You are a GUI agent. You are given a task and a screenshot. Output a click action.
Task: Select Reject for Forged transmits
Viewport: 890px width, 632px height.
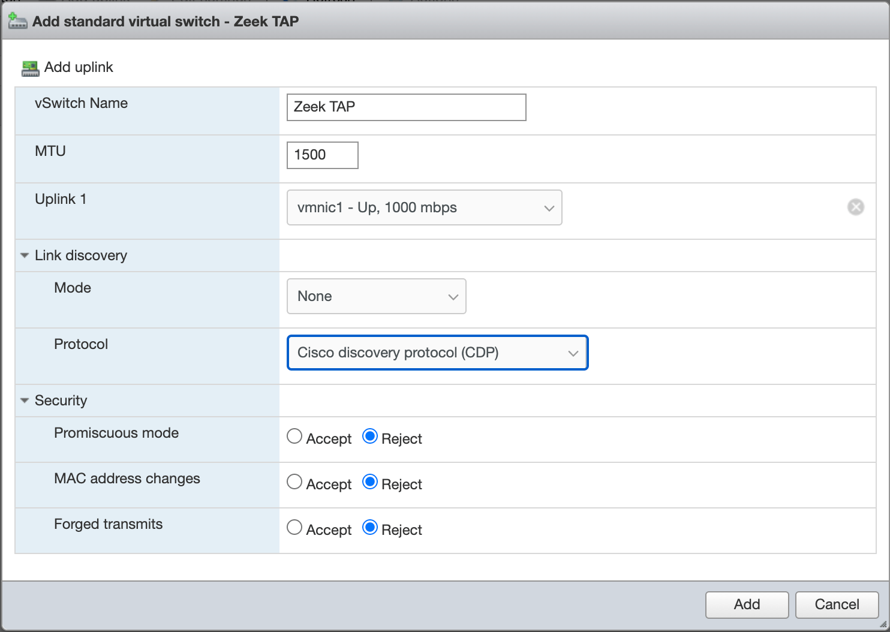(371, 527)
